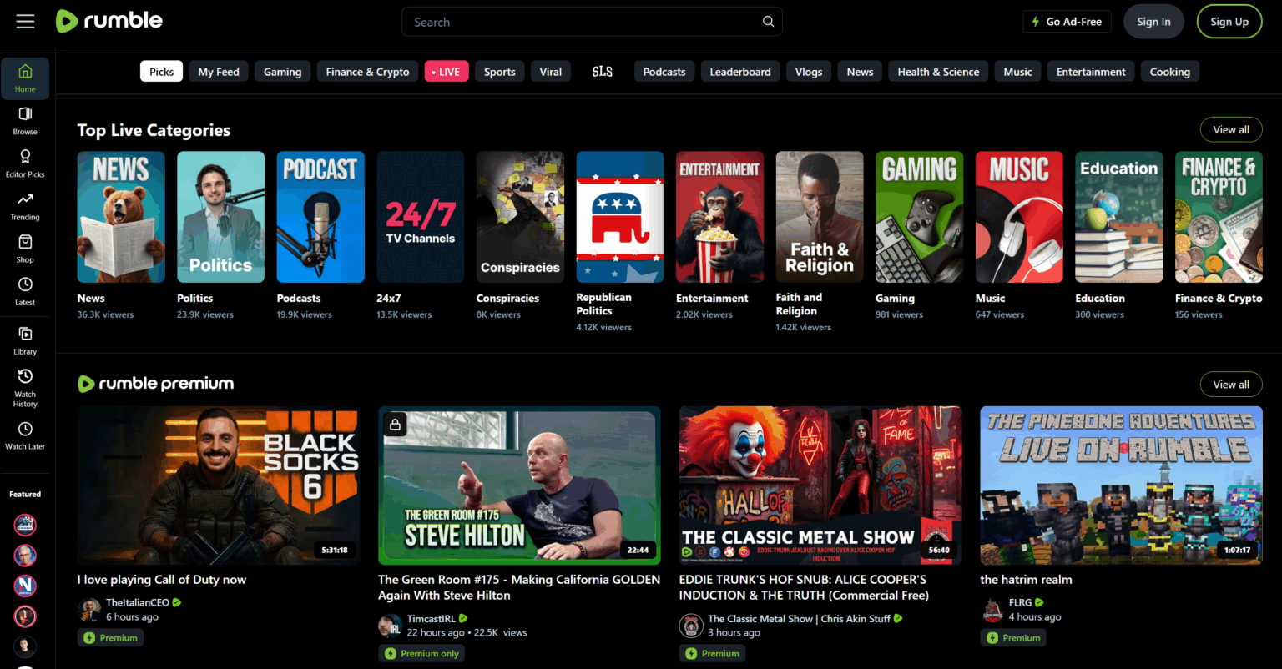Screen dimensions: 1282x669
Task: Switch to the Finance & Crypto tab
Action: click(367, 71)
